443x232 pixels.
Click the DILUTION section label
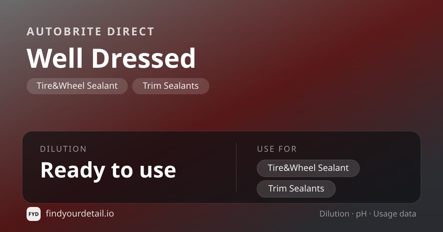pos(63,149)
